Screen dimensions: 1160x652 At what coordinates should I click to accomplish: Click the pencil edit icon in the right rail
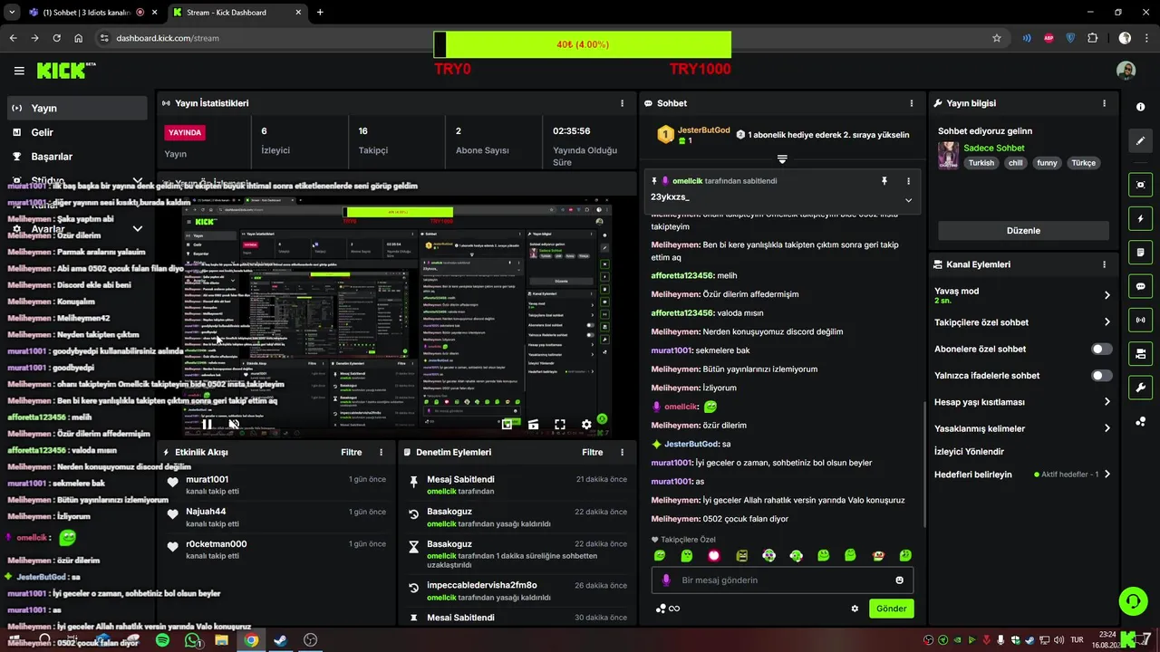tap(1140, 141)
